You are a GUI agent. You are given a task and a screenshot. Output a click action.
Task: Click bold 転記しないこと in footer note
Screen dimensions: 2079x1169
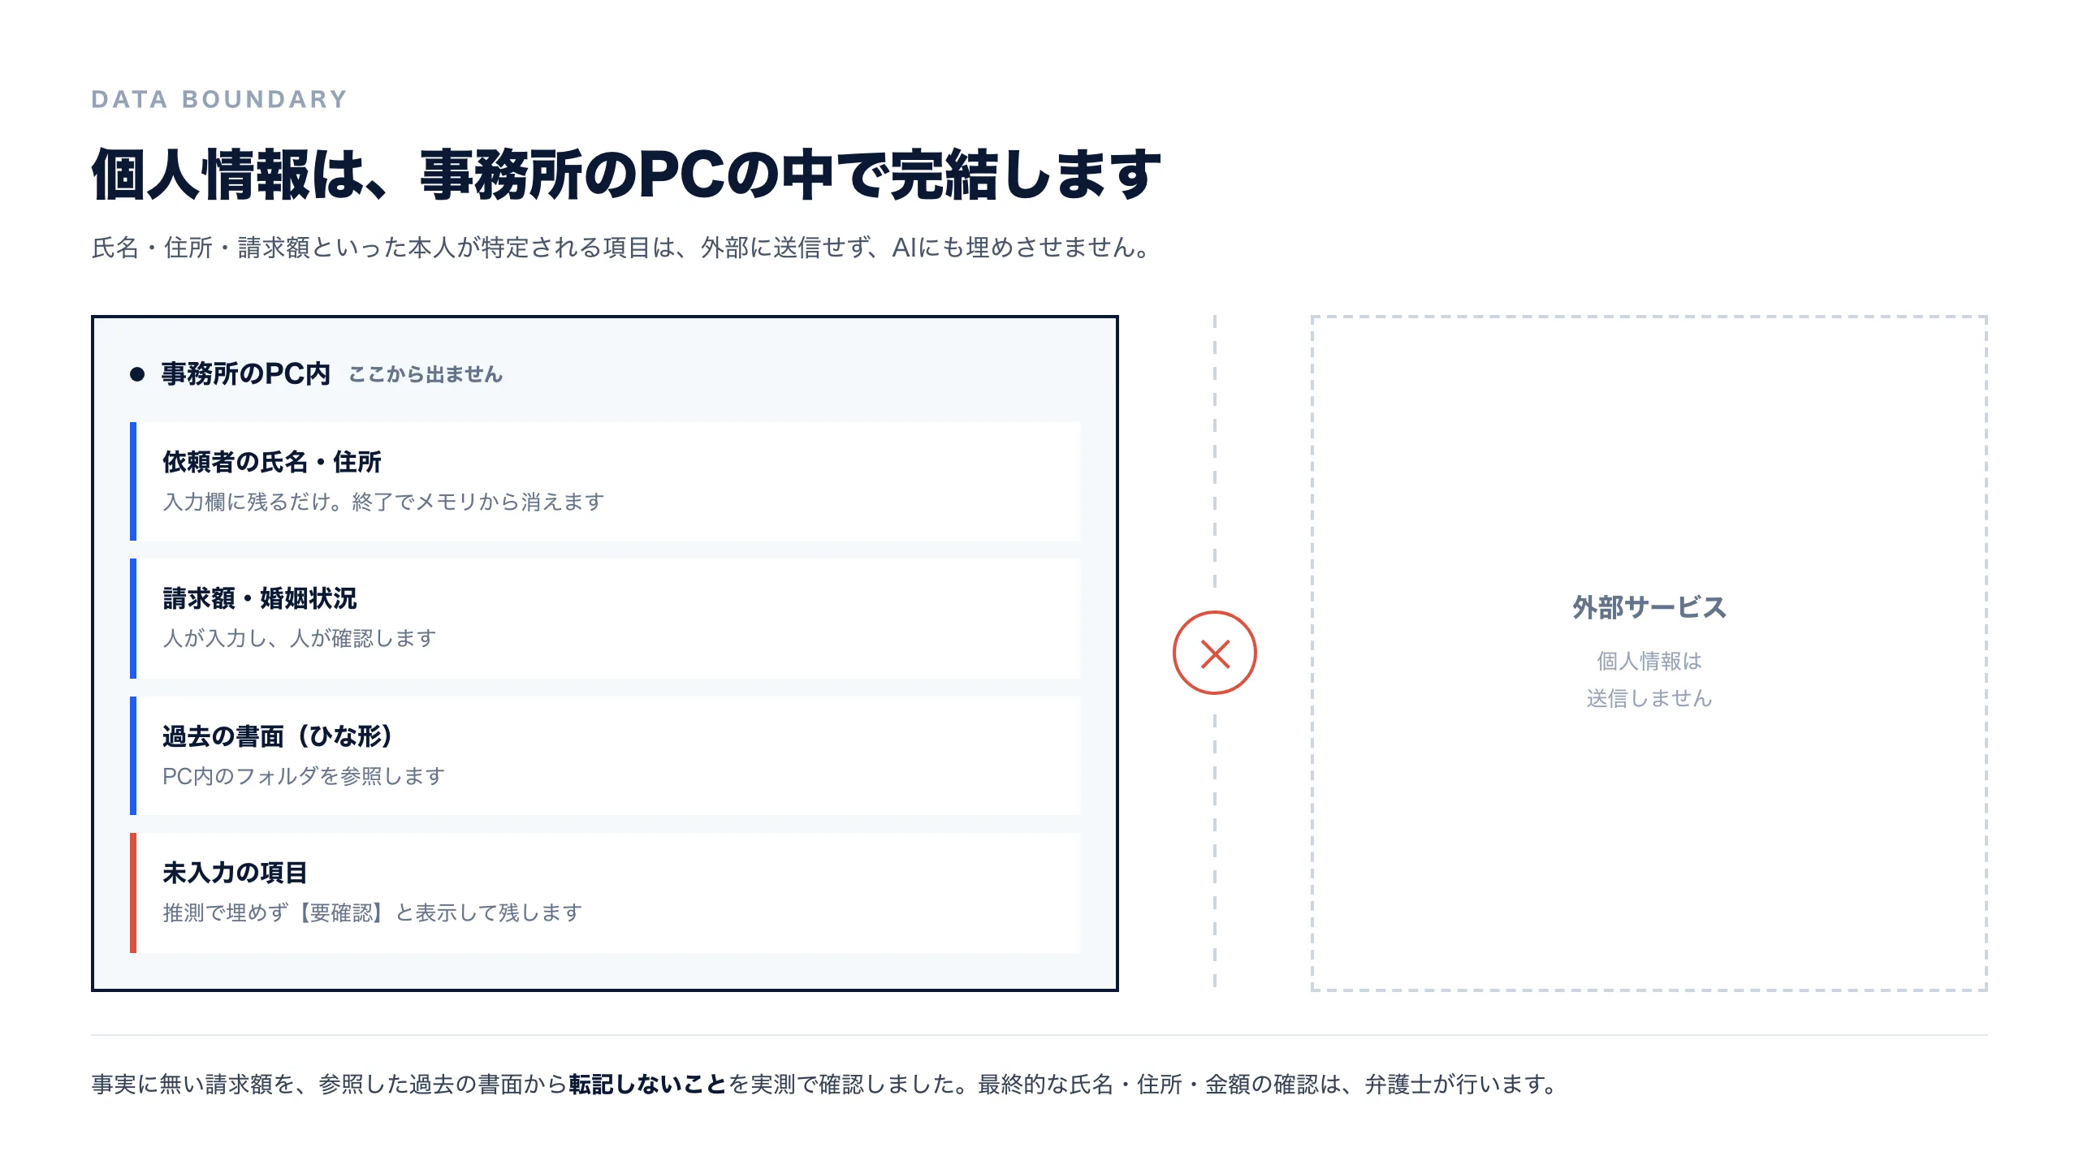[647, 1084]
